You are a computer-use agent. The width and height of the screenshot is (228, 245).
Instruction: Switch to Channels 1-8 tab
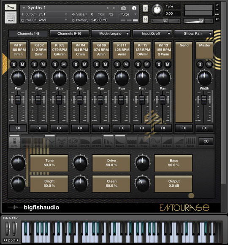point(28,34)
